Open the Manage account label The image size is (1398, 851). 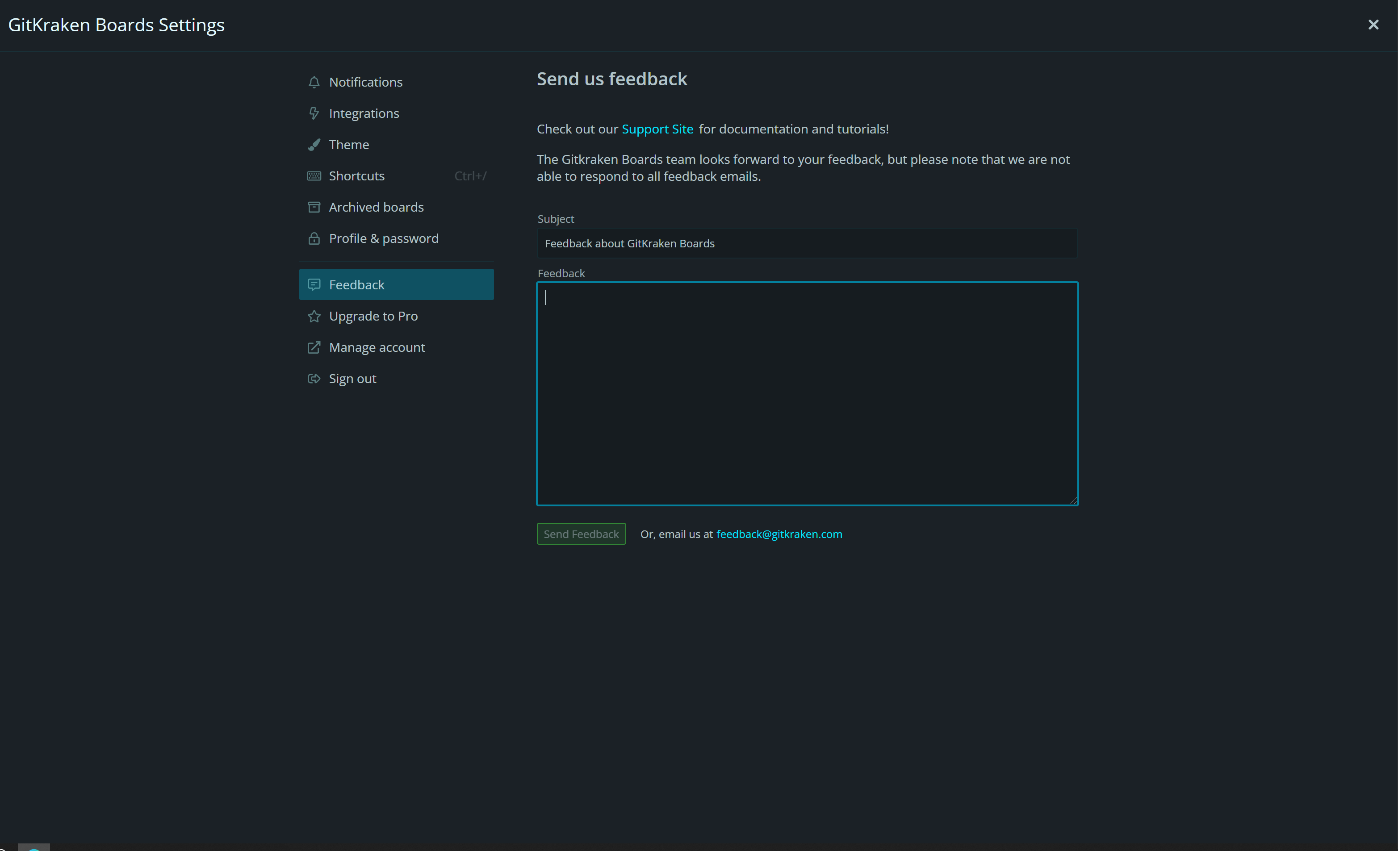click(377, 347)
